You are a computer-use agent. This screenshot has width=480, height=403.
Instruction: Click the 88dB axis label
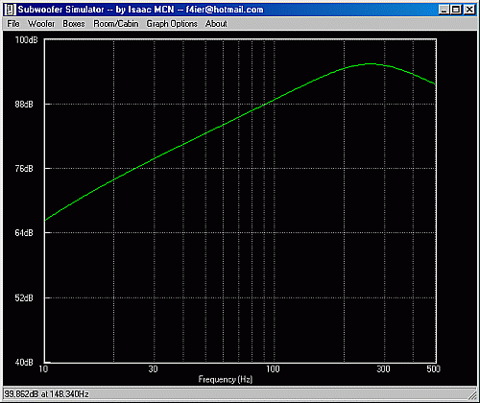coord(24,105)
